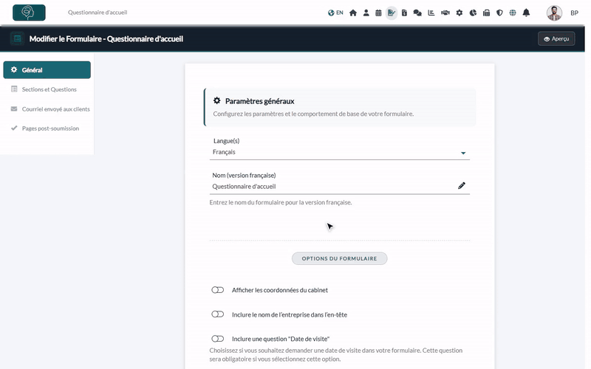Toggle Afficher les coordonnées du cabinet
Viewport: 591px width, 369px height.
217,290
